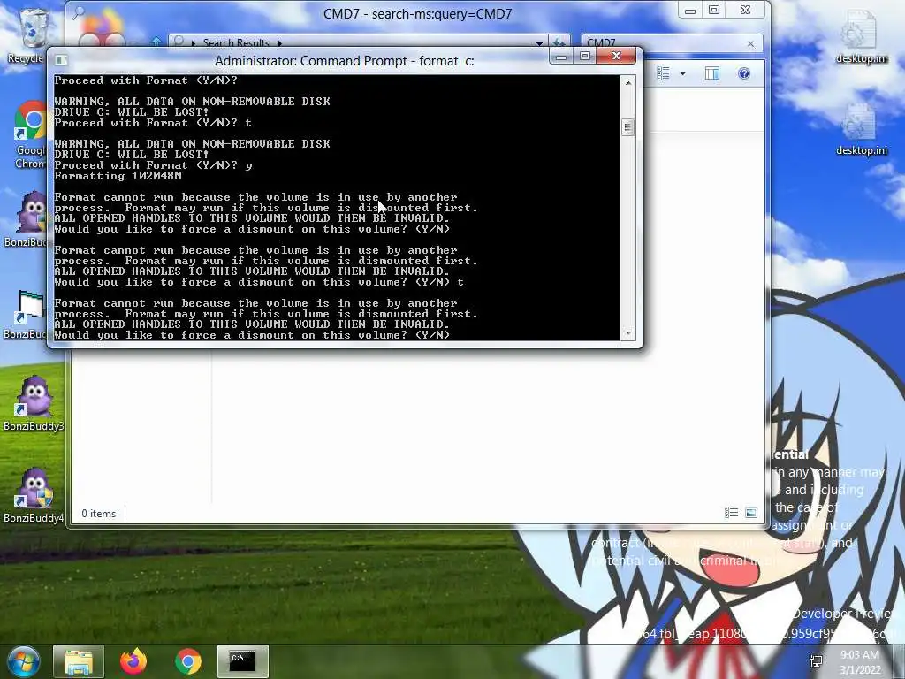Click the 'Proceed with Format (Y/N)? t' line
The height and width of the screenshot is (679, 905).
pos(153,123)
